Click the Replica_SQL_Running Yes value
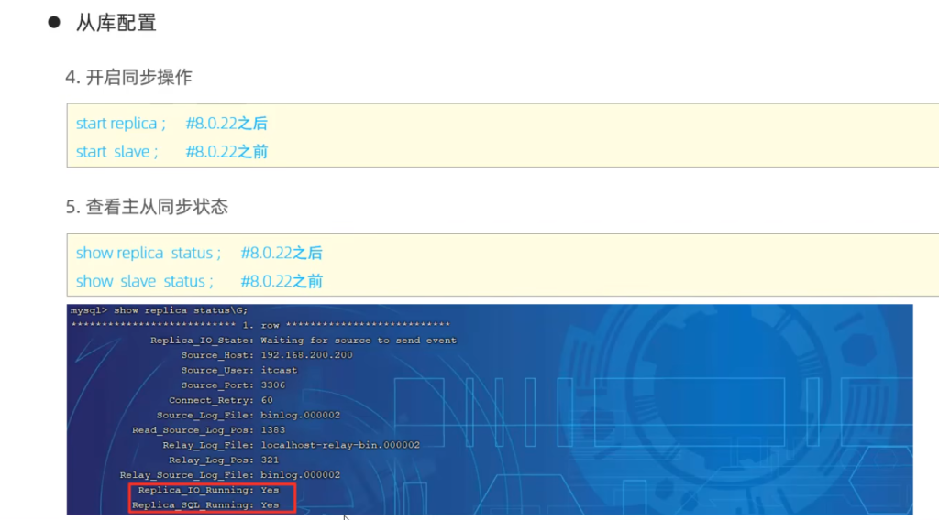The width and height of the screenshot is (939, 520). (270, 505)
